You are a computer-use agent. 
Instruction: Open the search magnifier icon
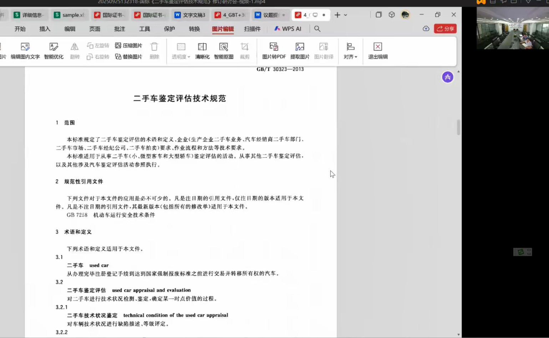click(x=317, y=29)
